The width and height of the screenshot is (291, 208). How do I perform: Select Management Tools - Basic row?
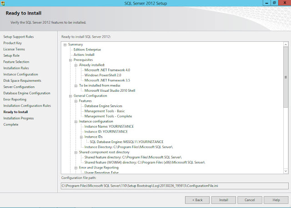(x=105, y=111)
